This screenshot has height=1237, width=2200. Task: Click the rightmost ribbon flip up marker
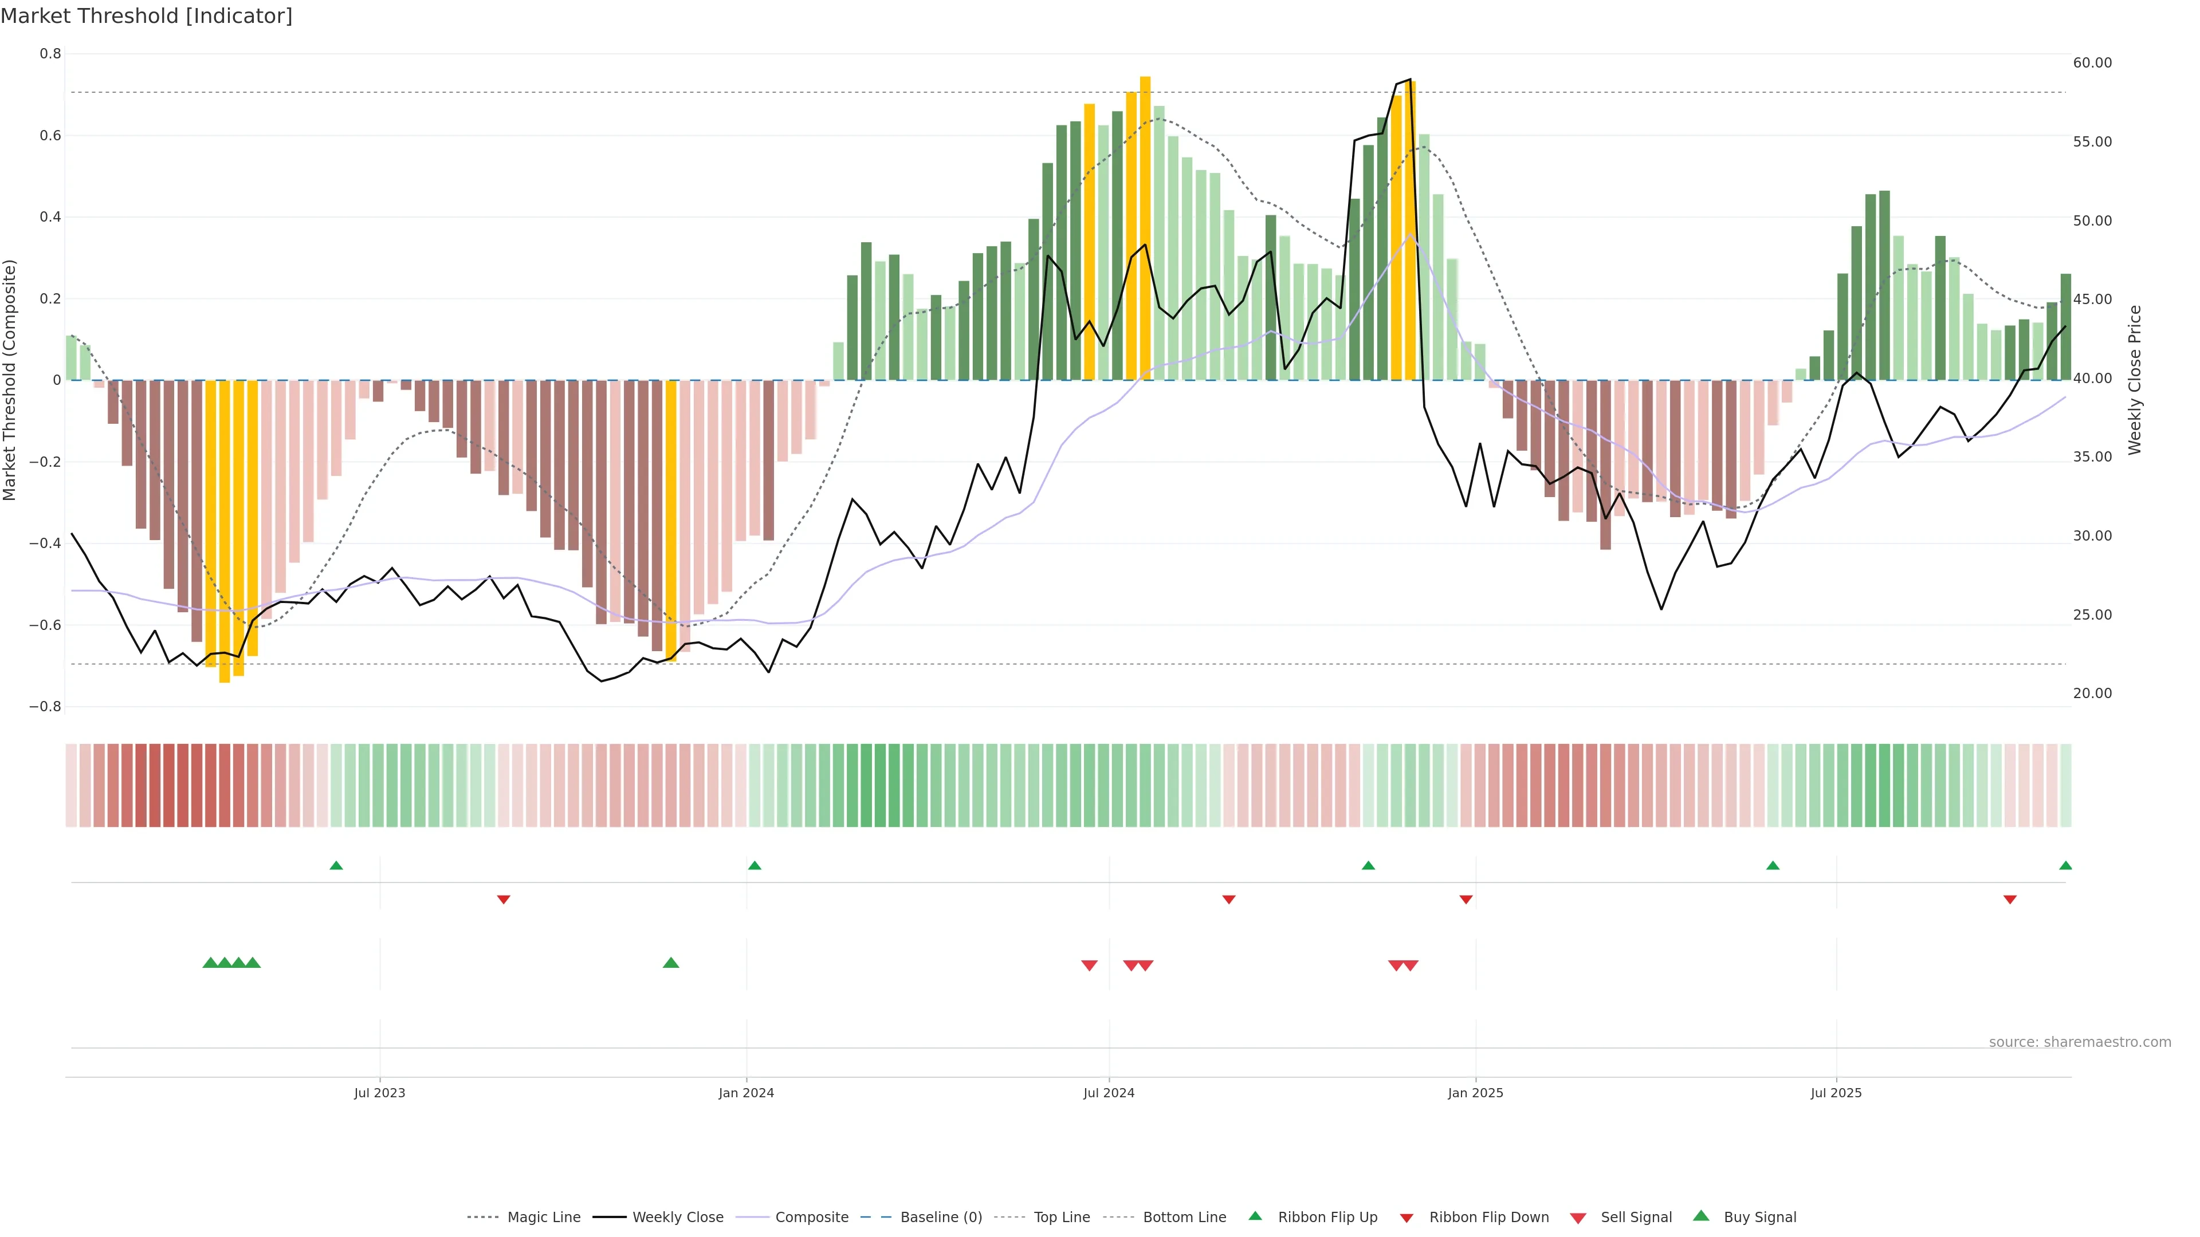coord(2065,866)
